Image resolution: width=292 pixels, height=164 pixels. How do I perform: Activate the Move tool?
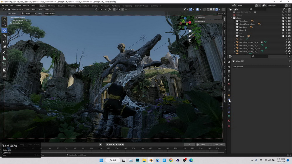click(4, 30)
